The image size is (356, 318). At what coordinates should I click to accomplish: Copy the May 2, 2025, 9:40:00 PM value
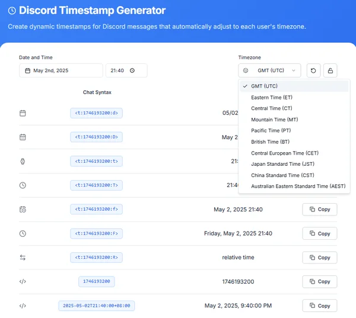[320, 306]
